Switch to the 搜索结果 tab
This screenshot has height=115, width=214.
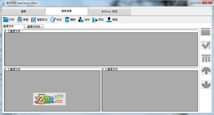coord(67,11)
